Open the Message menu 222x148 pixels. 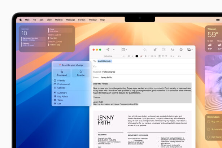[x=70, y=20]
